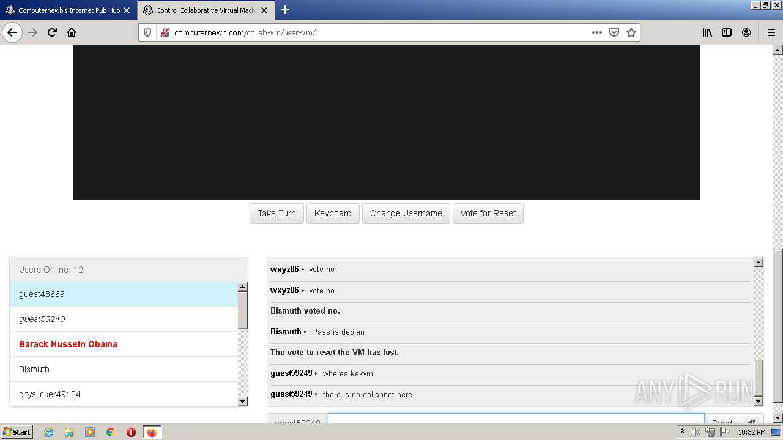Click Change Username button
The height and width of the screenshot is (440, 783).
tap(406, 213)
